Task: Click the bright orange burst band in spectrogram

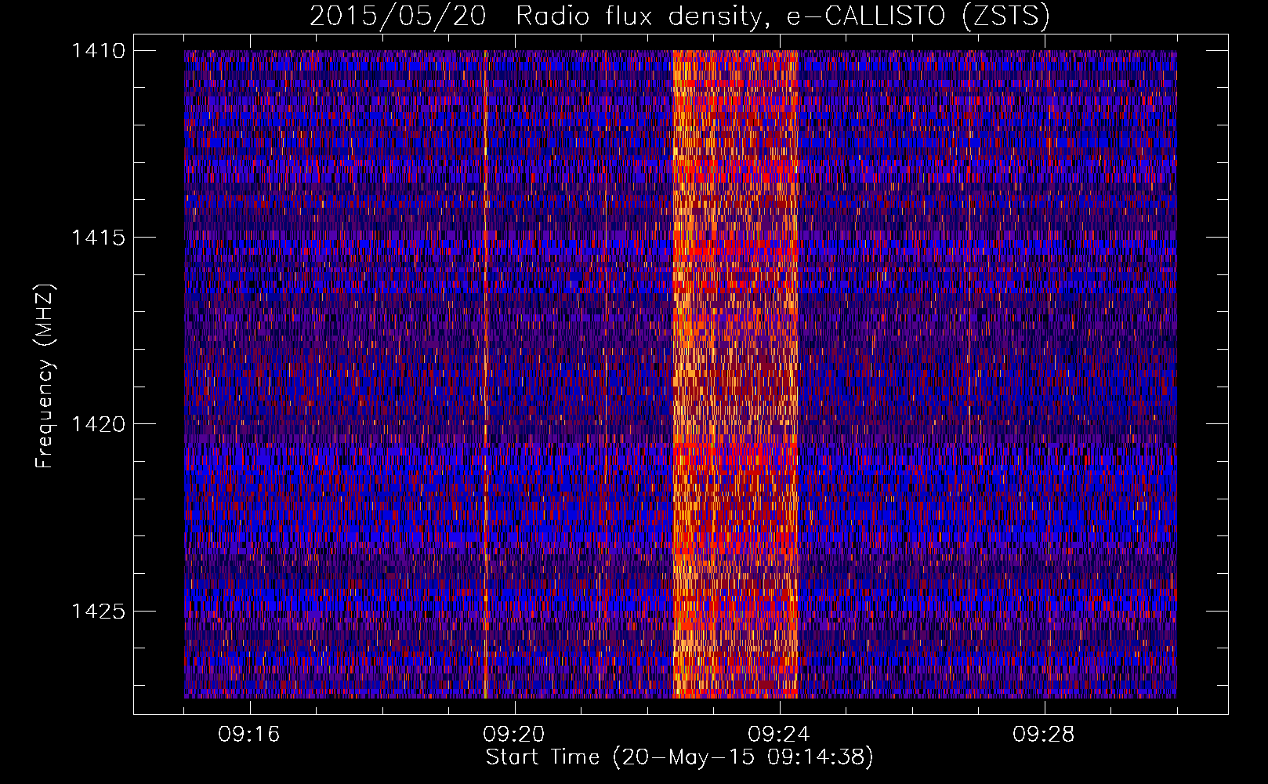Action: 735,374
